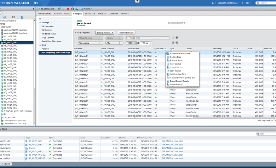Choose Calculate Unique Backup Size entry
This screenshot has width=276, height=168.
point(182,77)
